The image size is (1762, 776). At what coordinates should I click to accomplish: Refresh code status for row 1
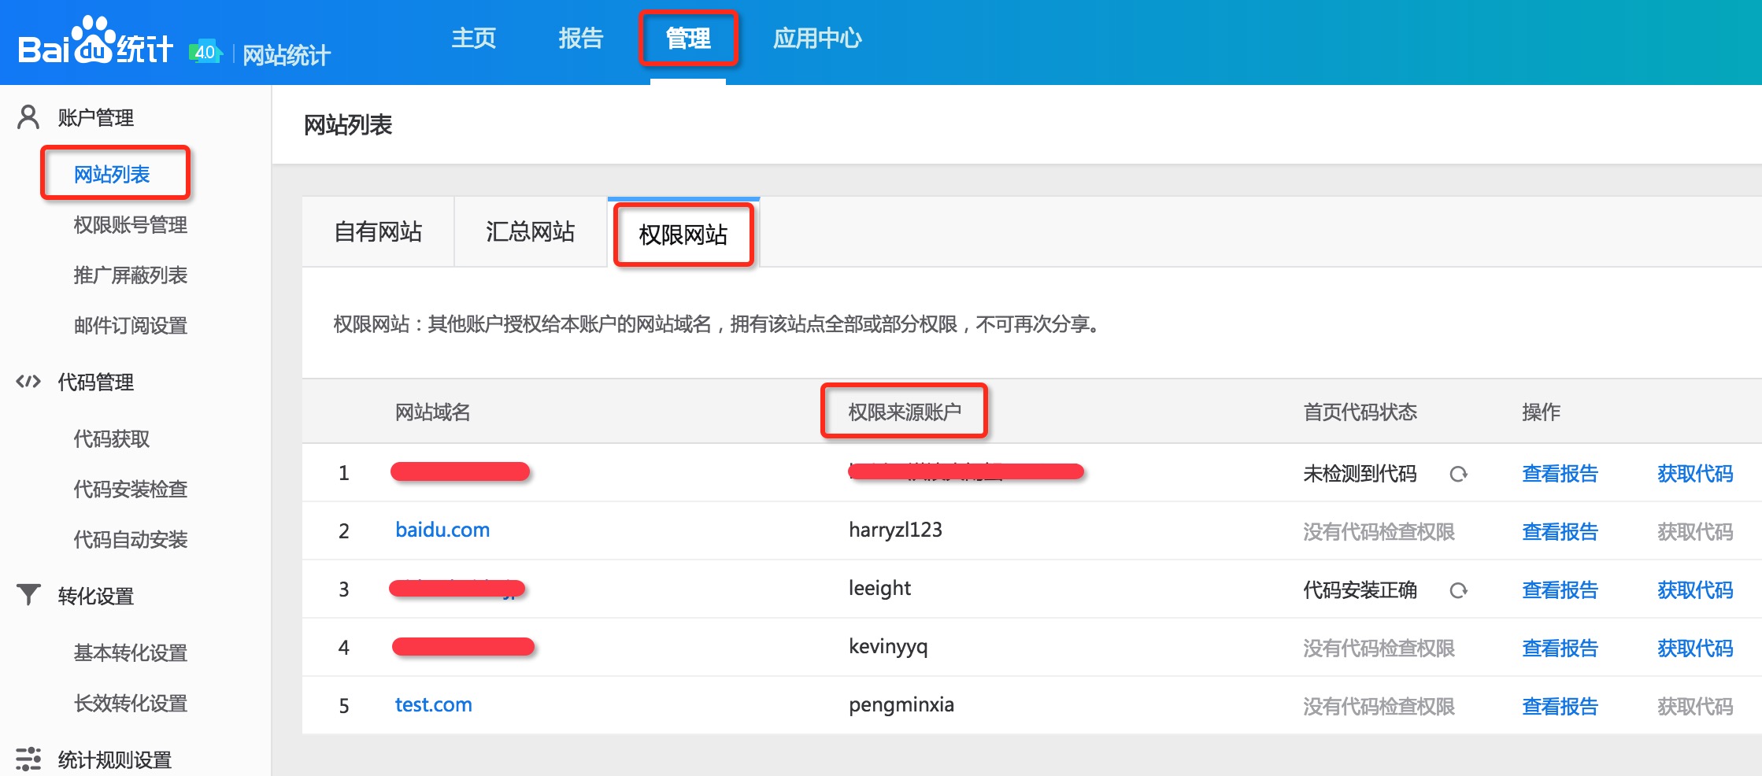pos(1458,474)
